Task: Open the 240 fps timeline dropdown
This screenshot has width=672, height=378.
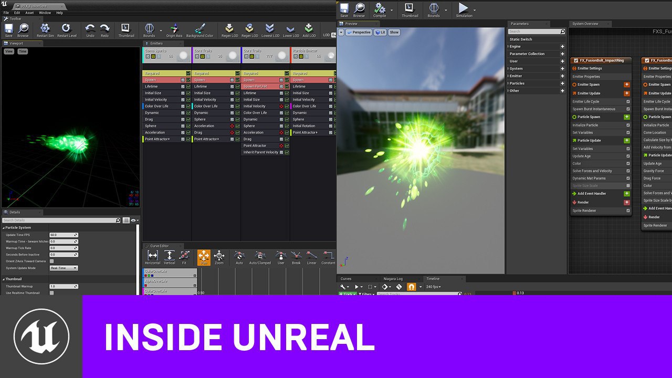Action: tap(433, 287)
